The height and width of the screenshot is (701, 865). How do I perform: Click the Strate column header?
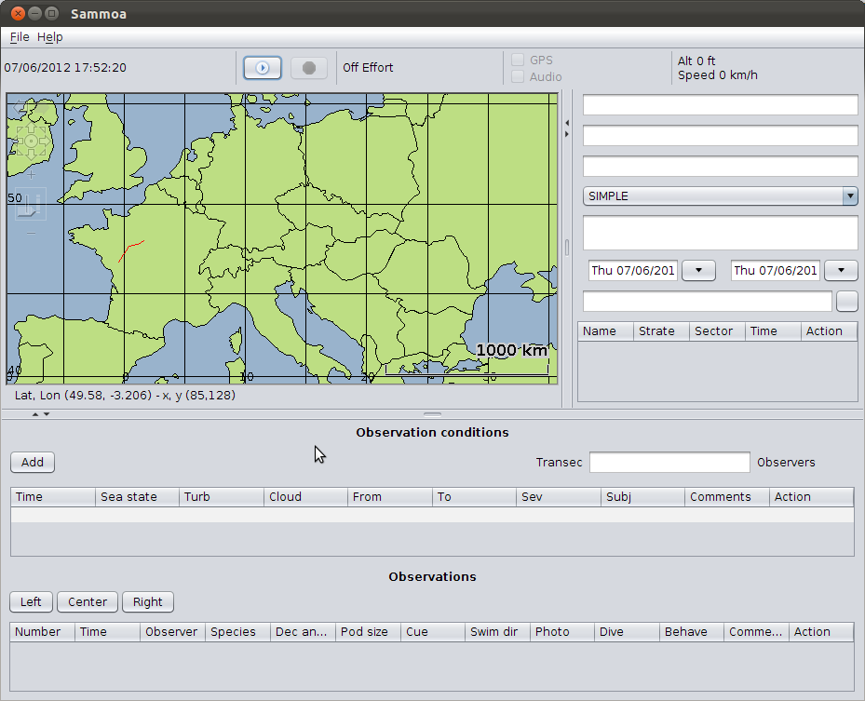pyautogui.click(x=661, y=330)
